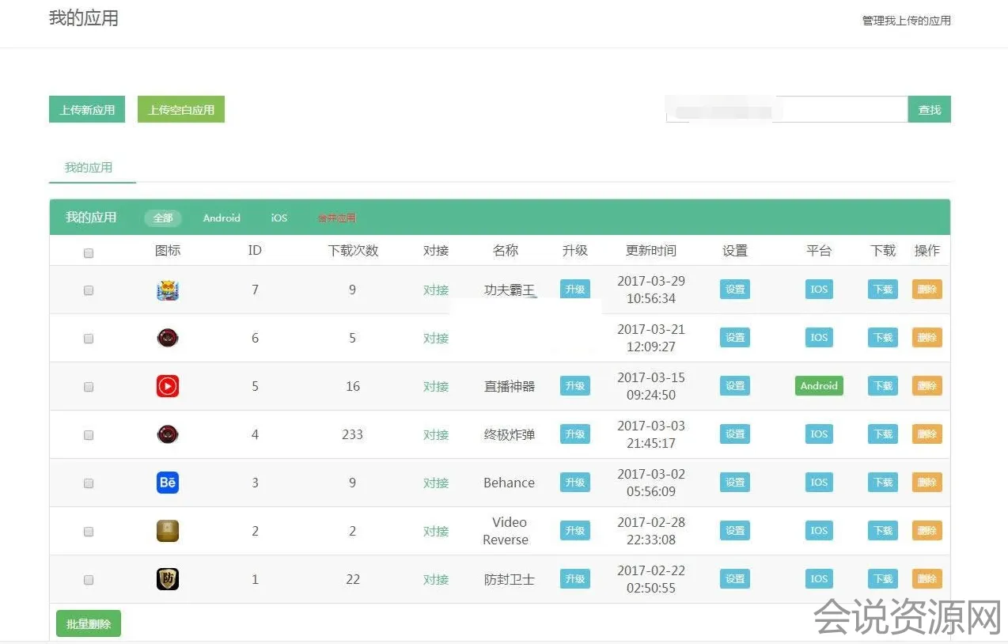
Task: Click the blue Behance app icon
Action: pos(168,483)
